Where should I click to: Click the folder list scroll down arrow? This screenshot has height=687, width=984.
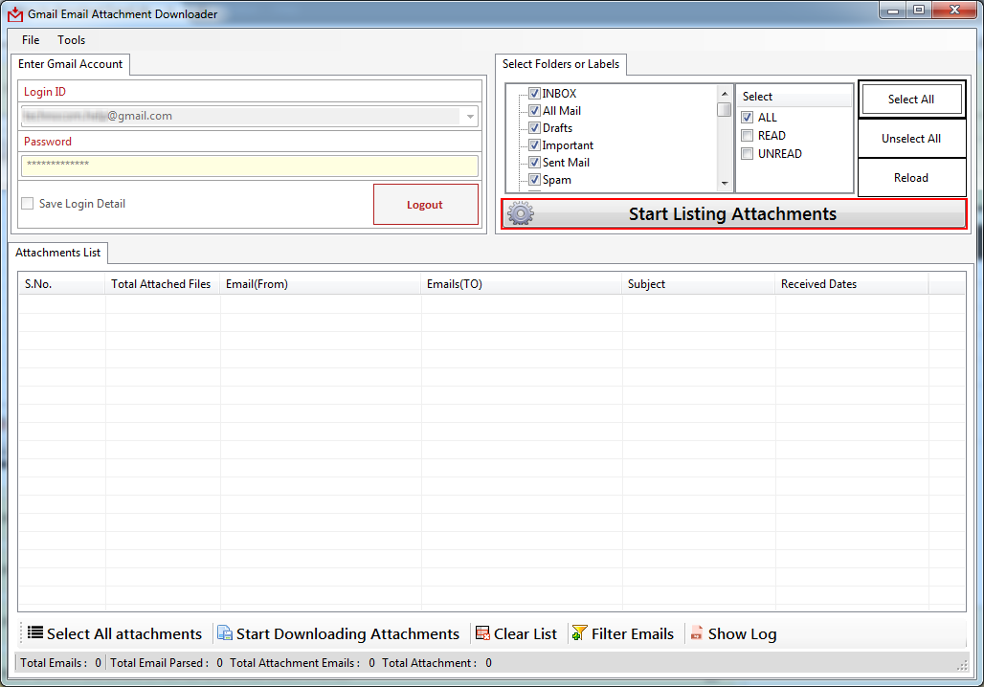point(725,184)
